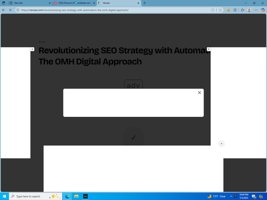Open the Settings and more menu
The width and height of the screenshot is (267, 200).
point(256,10)
